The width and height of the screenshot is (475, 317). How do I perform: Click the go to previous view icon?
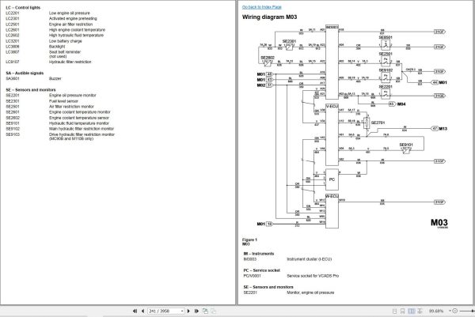point(205,311)
